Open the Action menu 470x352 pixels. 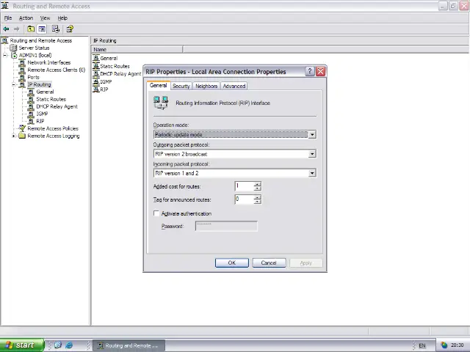(x=26, y=18)
